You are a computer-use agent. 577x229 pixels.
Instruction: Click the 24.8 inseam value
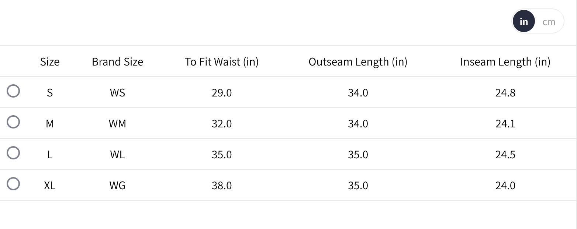(x=505, y=92)
